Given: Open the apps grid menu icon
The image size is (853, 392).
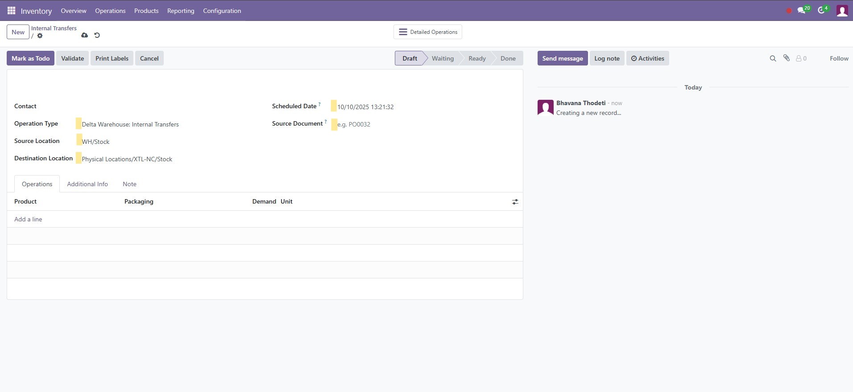Looking at the screenshot, I should [11, 11].
